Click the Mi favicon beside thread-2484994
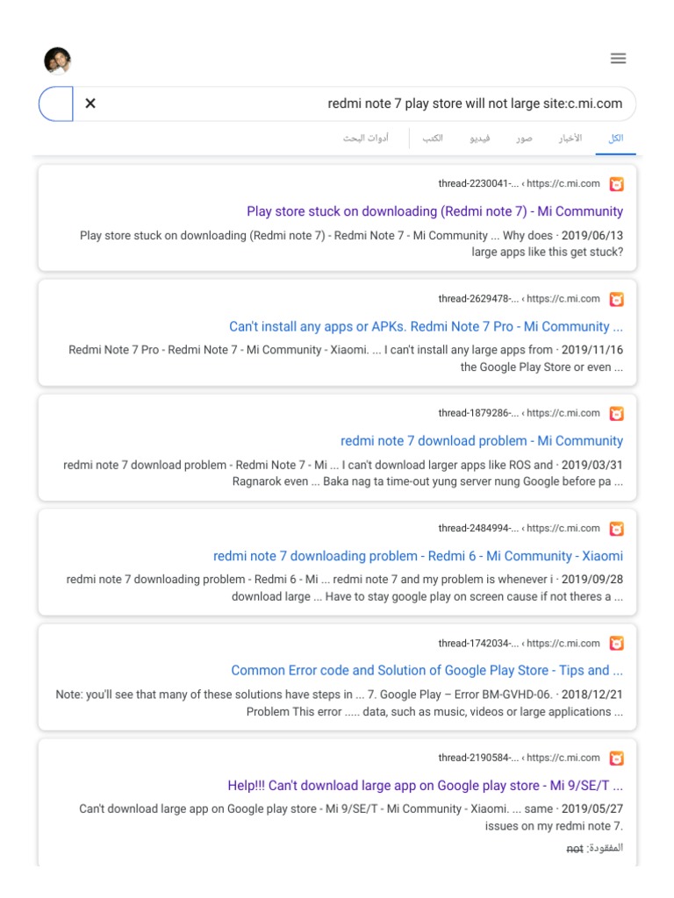 coord(616,528)
